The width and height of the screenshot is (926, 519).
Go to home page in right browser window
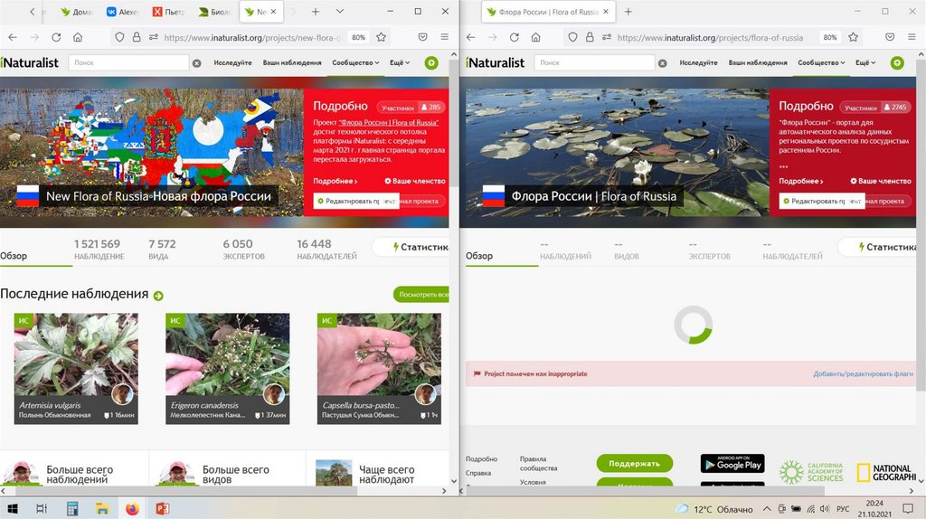point(535,37)
